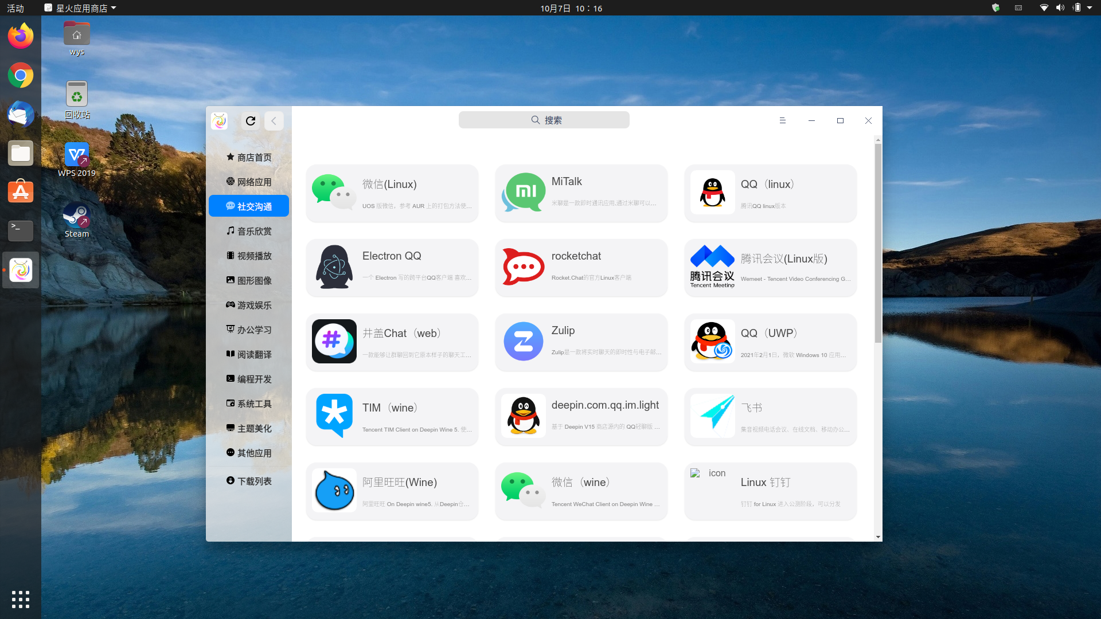1101x619 pixels.
Task: Click the Linux 钉钉 title text
Action: [x=766, y=483]
